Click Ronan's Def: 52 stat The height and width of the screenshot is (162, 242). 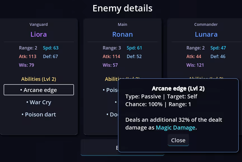[x=134, y=57]
